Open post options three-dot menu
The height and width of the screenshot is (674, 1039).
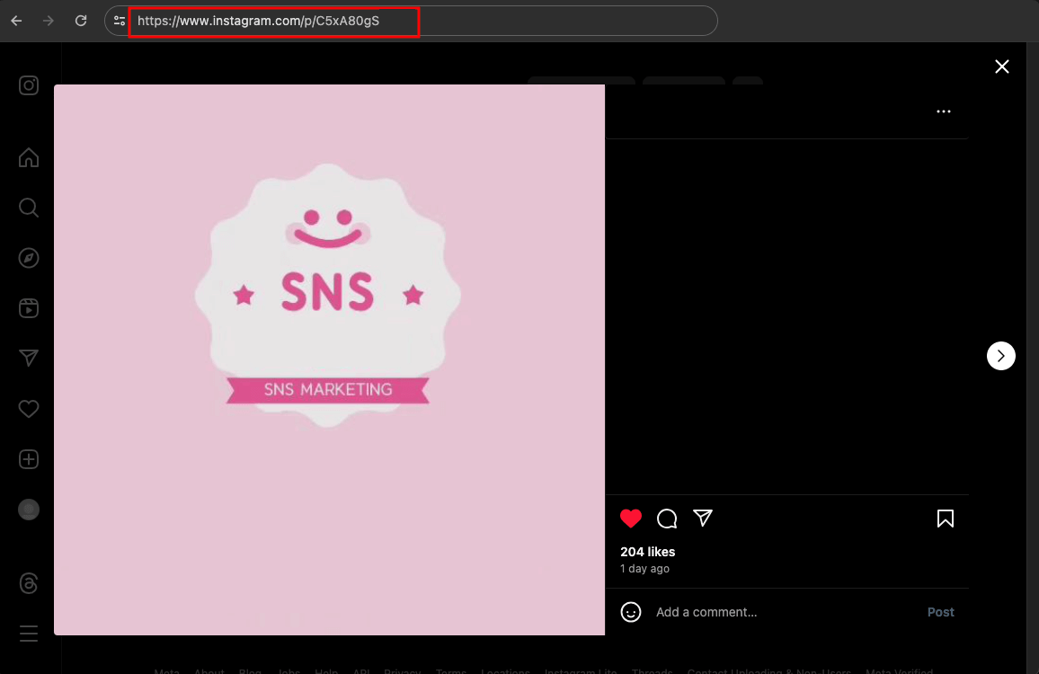pos(944,111)
